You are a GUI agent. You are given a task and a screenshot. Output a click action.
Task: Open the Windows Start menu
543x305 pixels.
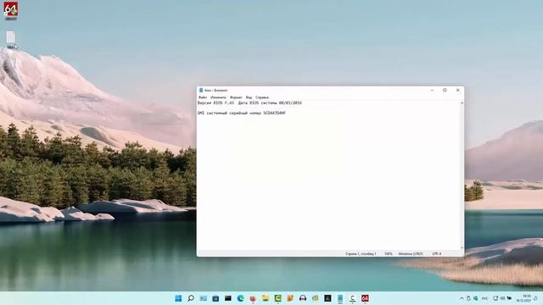(178, 298)
